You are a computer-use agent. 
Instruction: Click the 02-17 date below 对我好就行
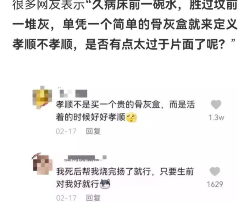[66, 198]
